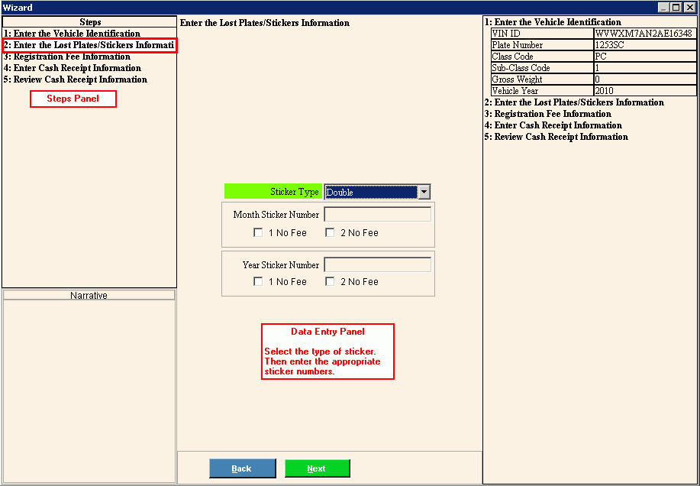Enable Year Sticker 2 No Fee checkbox
The height and width of the screenshot is (486, 700).
[x=331, y=282]
